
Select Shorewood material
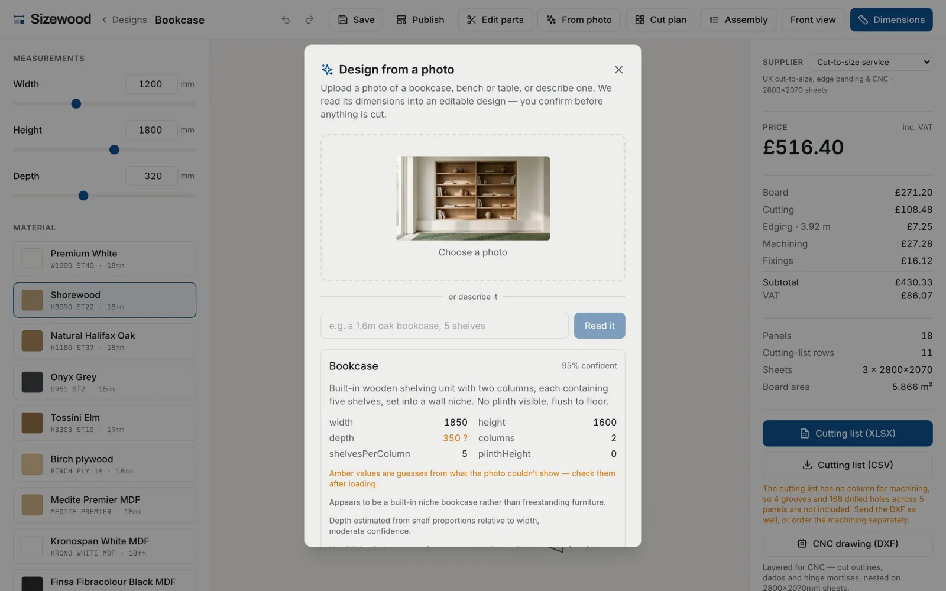coord(105,300)
